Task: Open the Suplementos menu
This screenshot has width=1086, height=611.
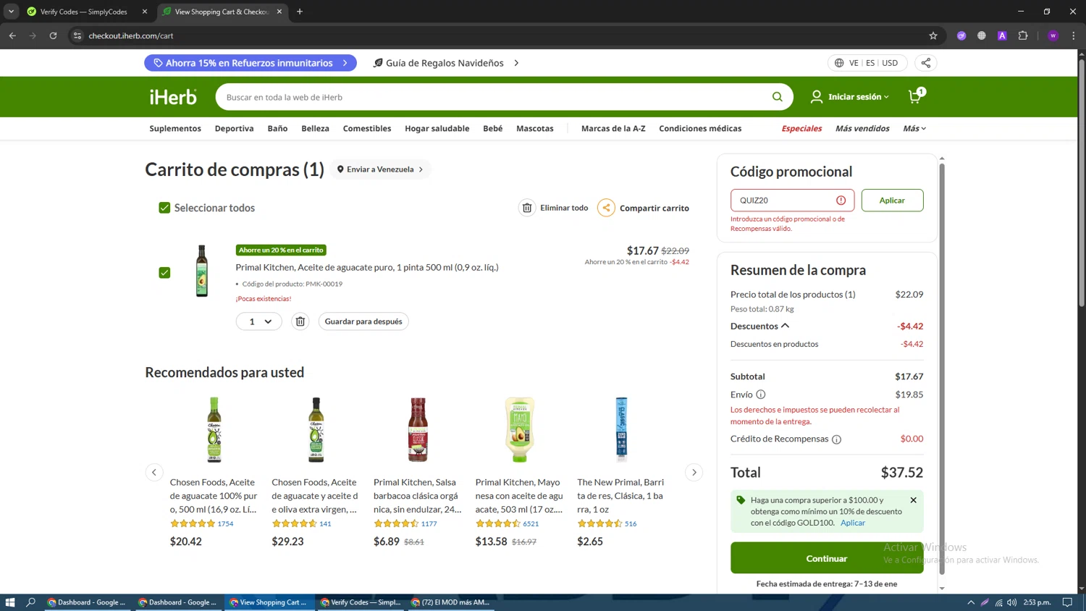Action: 175,129
